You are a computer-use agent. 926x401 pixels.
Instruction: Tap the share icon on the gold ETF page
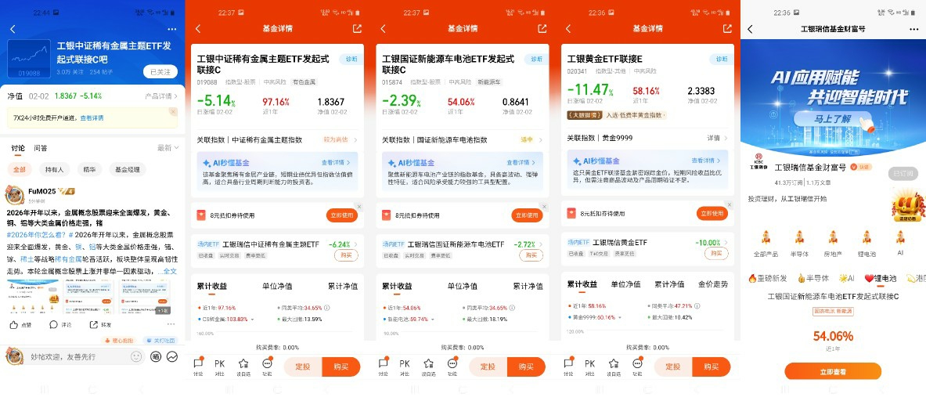click(x=727, y=28)
